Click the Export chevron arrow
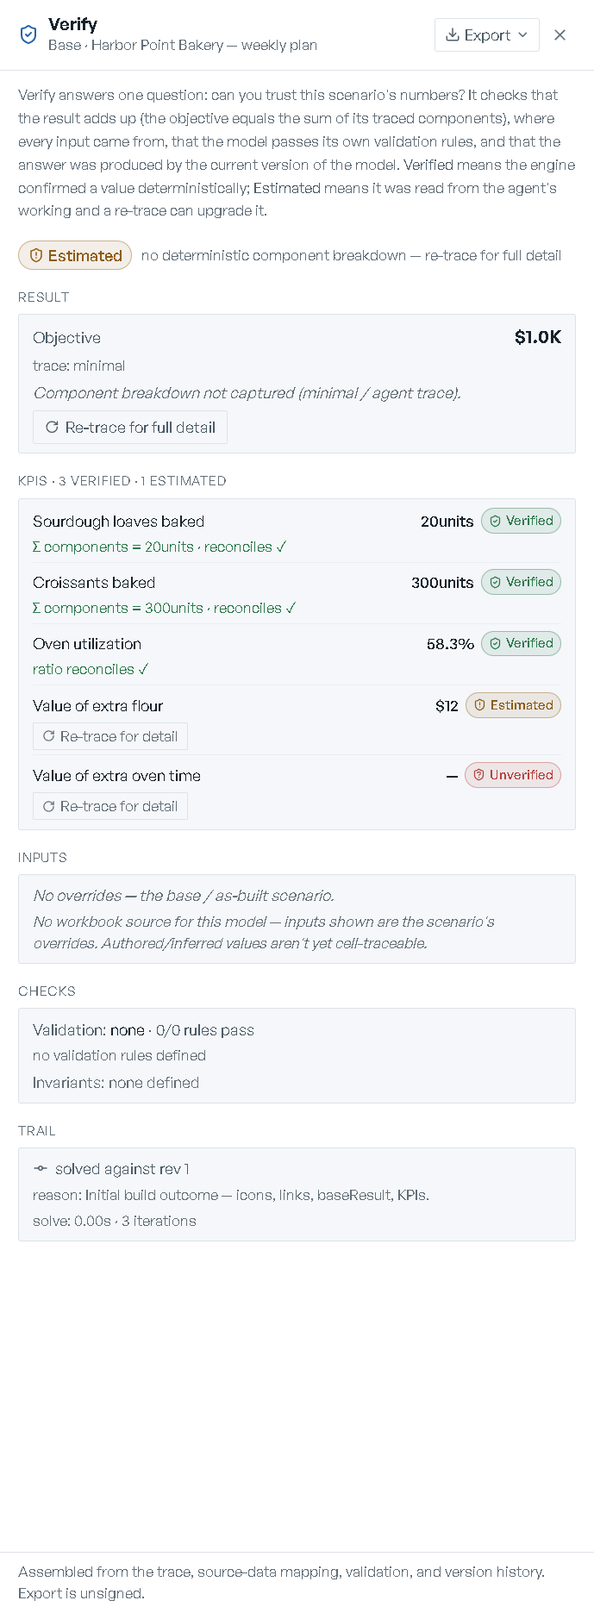Screen dimensions: 594x1613 point(522,35)
